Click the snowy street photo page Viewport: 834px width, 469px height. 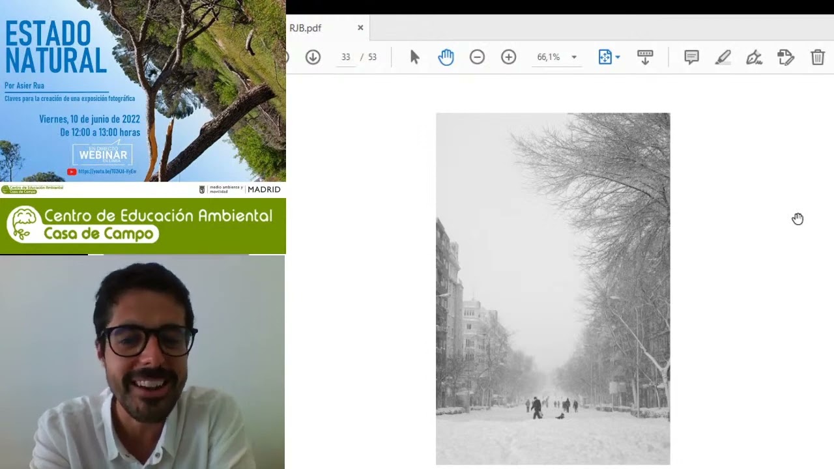[x=553, y=289]
